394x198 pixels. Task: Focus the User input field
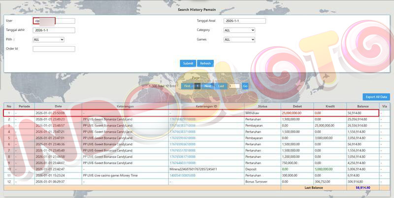coord(54,21)
